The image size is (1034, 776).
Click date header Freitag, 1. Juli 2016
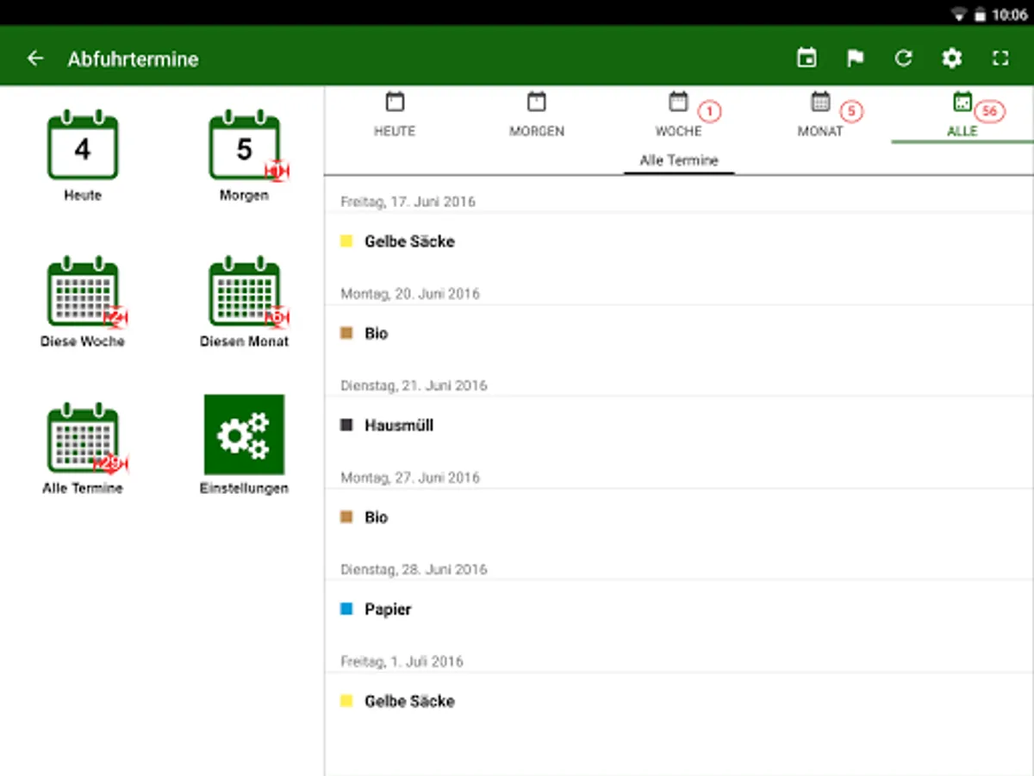[x=402, y=661]
